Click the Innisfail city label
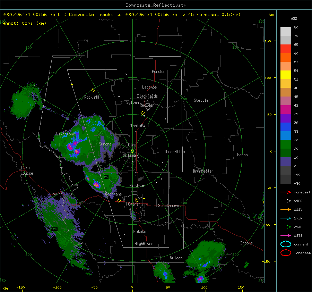The image size is (312, 292). (x=140, y=126)
